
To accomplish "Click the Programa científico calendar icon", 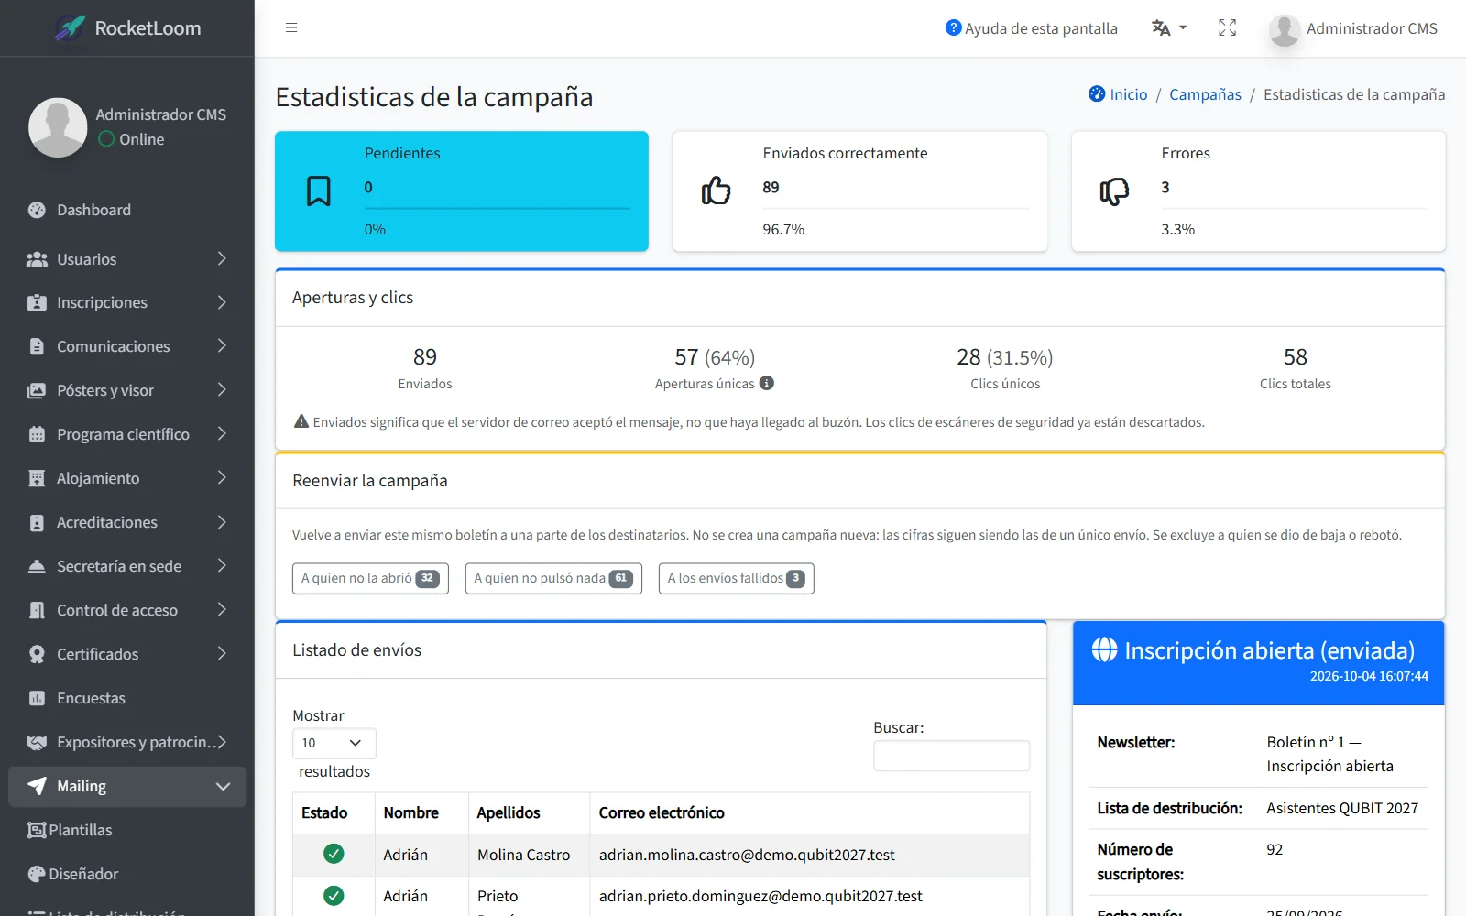I will [37, 434].
